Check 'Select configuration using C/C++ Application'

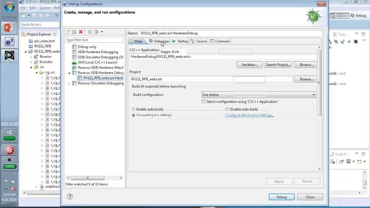coord(203,102)
